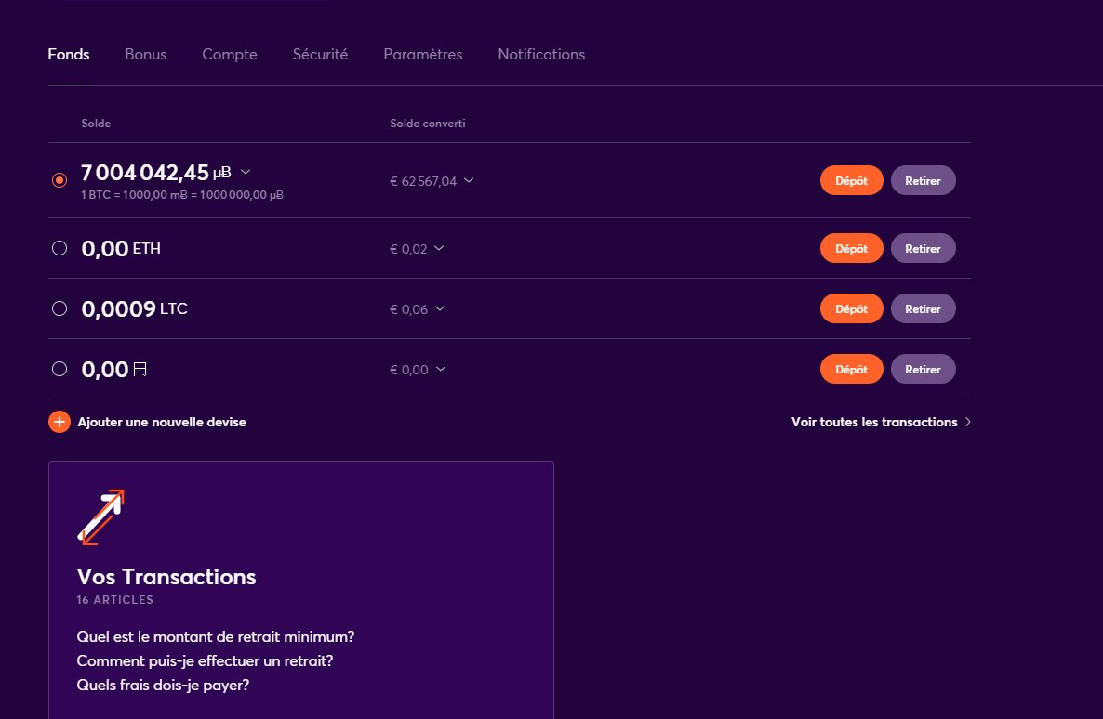Expand the € 0,00 converted balance dropdown
The image size is (1103, 719).
pyautogui.click(x=440, y=369)
